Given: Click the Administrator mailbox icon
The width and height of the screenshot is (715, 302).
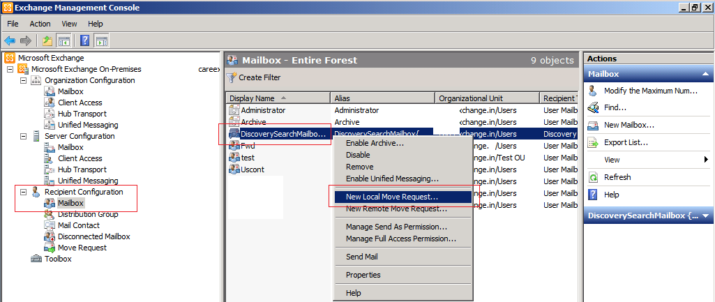Looking at the screenshot, I should (234, 110).
